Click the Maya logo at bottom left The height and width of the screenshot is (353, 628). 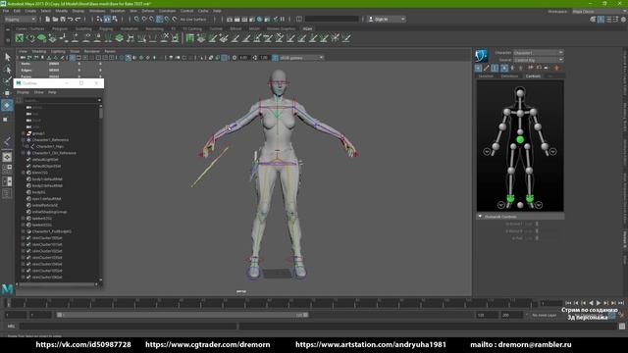pos(7,288)
